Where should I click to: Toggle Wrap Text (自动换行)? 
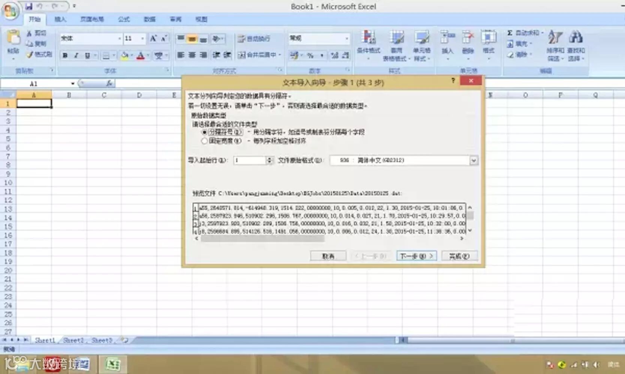(254, 39)
